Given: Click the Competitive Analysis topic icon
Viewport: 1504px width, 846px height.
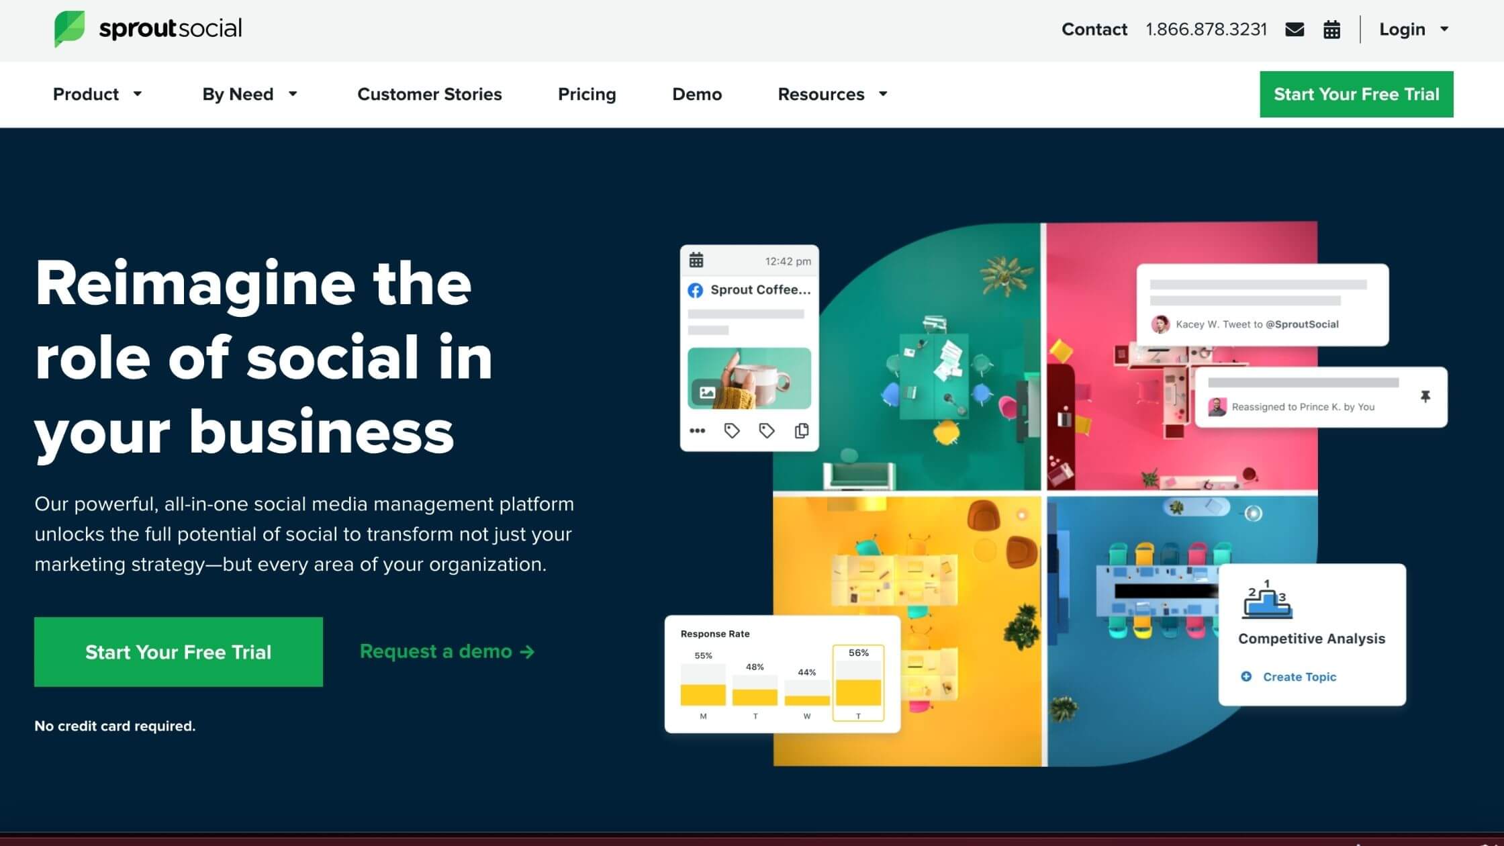Looking at the screenshot, I should [1266, 599].
